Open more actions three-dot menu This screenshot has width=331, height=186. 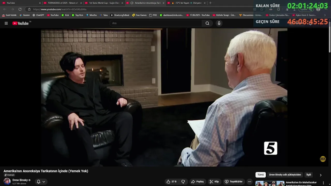point(250,182)
